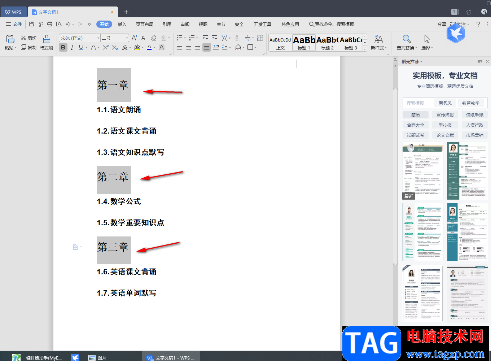
Task: Click the Cut (剪切) scissors button
Action: [29, 38]
